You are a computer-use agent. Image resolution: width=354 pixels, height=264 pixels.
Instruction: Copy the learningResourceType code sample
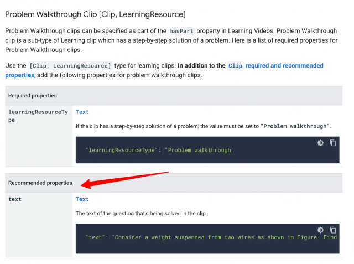pos(333,143)
